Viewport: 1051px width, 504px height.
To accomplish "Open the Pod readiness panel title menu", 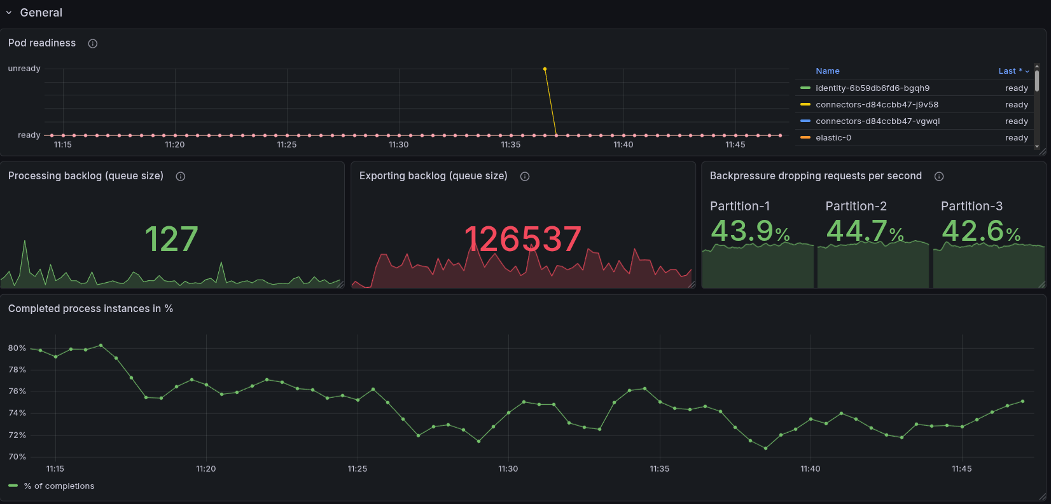I will pyautogui.click(x=42, y=43).
